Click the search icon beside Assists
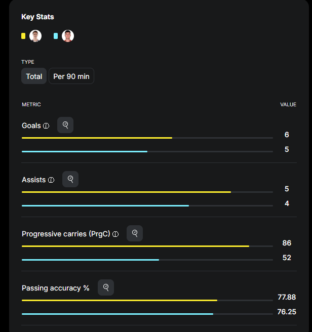312x332 pixels. point(70,179)
